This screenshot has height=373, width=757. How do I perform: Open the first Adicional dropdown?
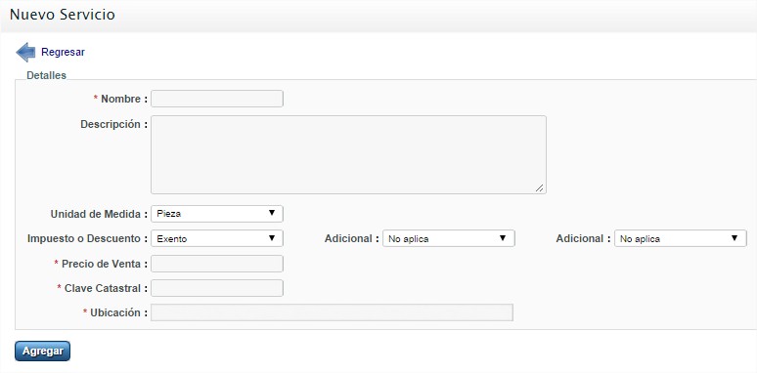449,238
